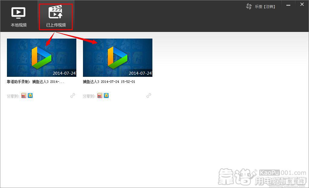Click the 注销 logout link
309x188 pixels.
coord(269,7)
